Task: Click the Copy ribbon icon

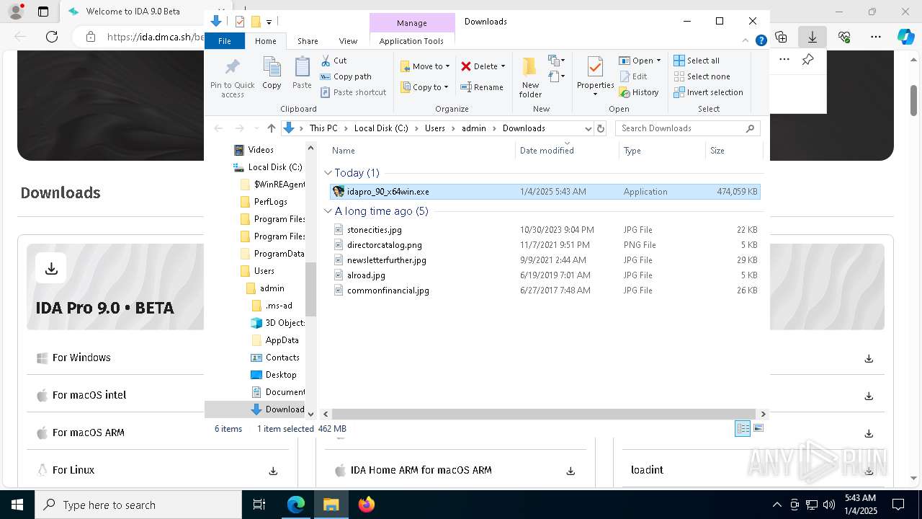Action: pos(272,67)
